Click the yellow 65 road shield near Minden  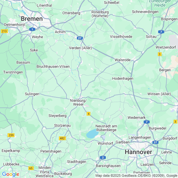pyautogui.click(x=31, y=168)
